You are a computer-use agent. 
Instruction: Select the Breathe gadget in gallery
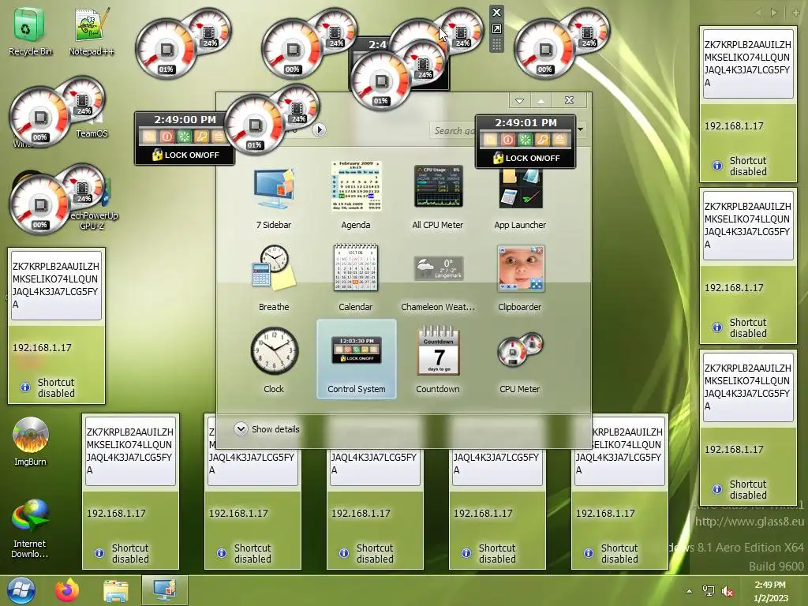[x=274, y=279]
